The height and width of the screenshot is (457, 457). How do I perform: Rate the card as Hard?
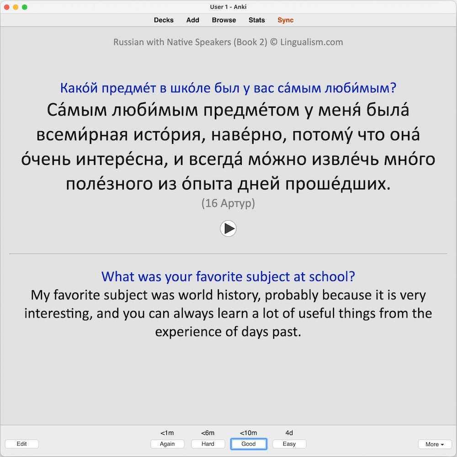coord(208,444)
